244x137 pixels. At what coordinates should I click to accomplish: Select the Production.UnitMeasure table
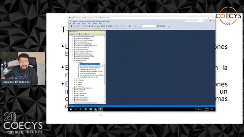(x=82, y=48)
